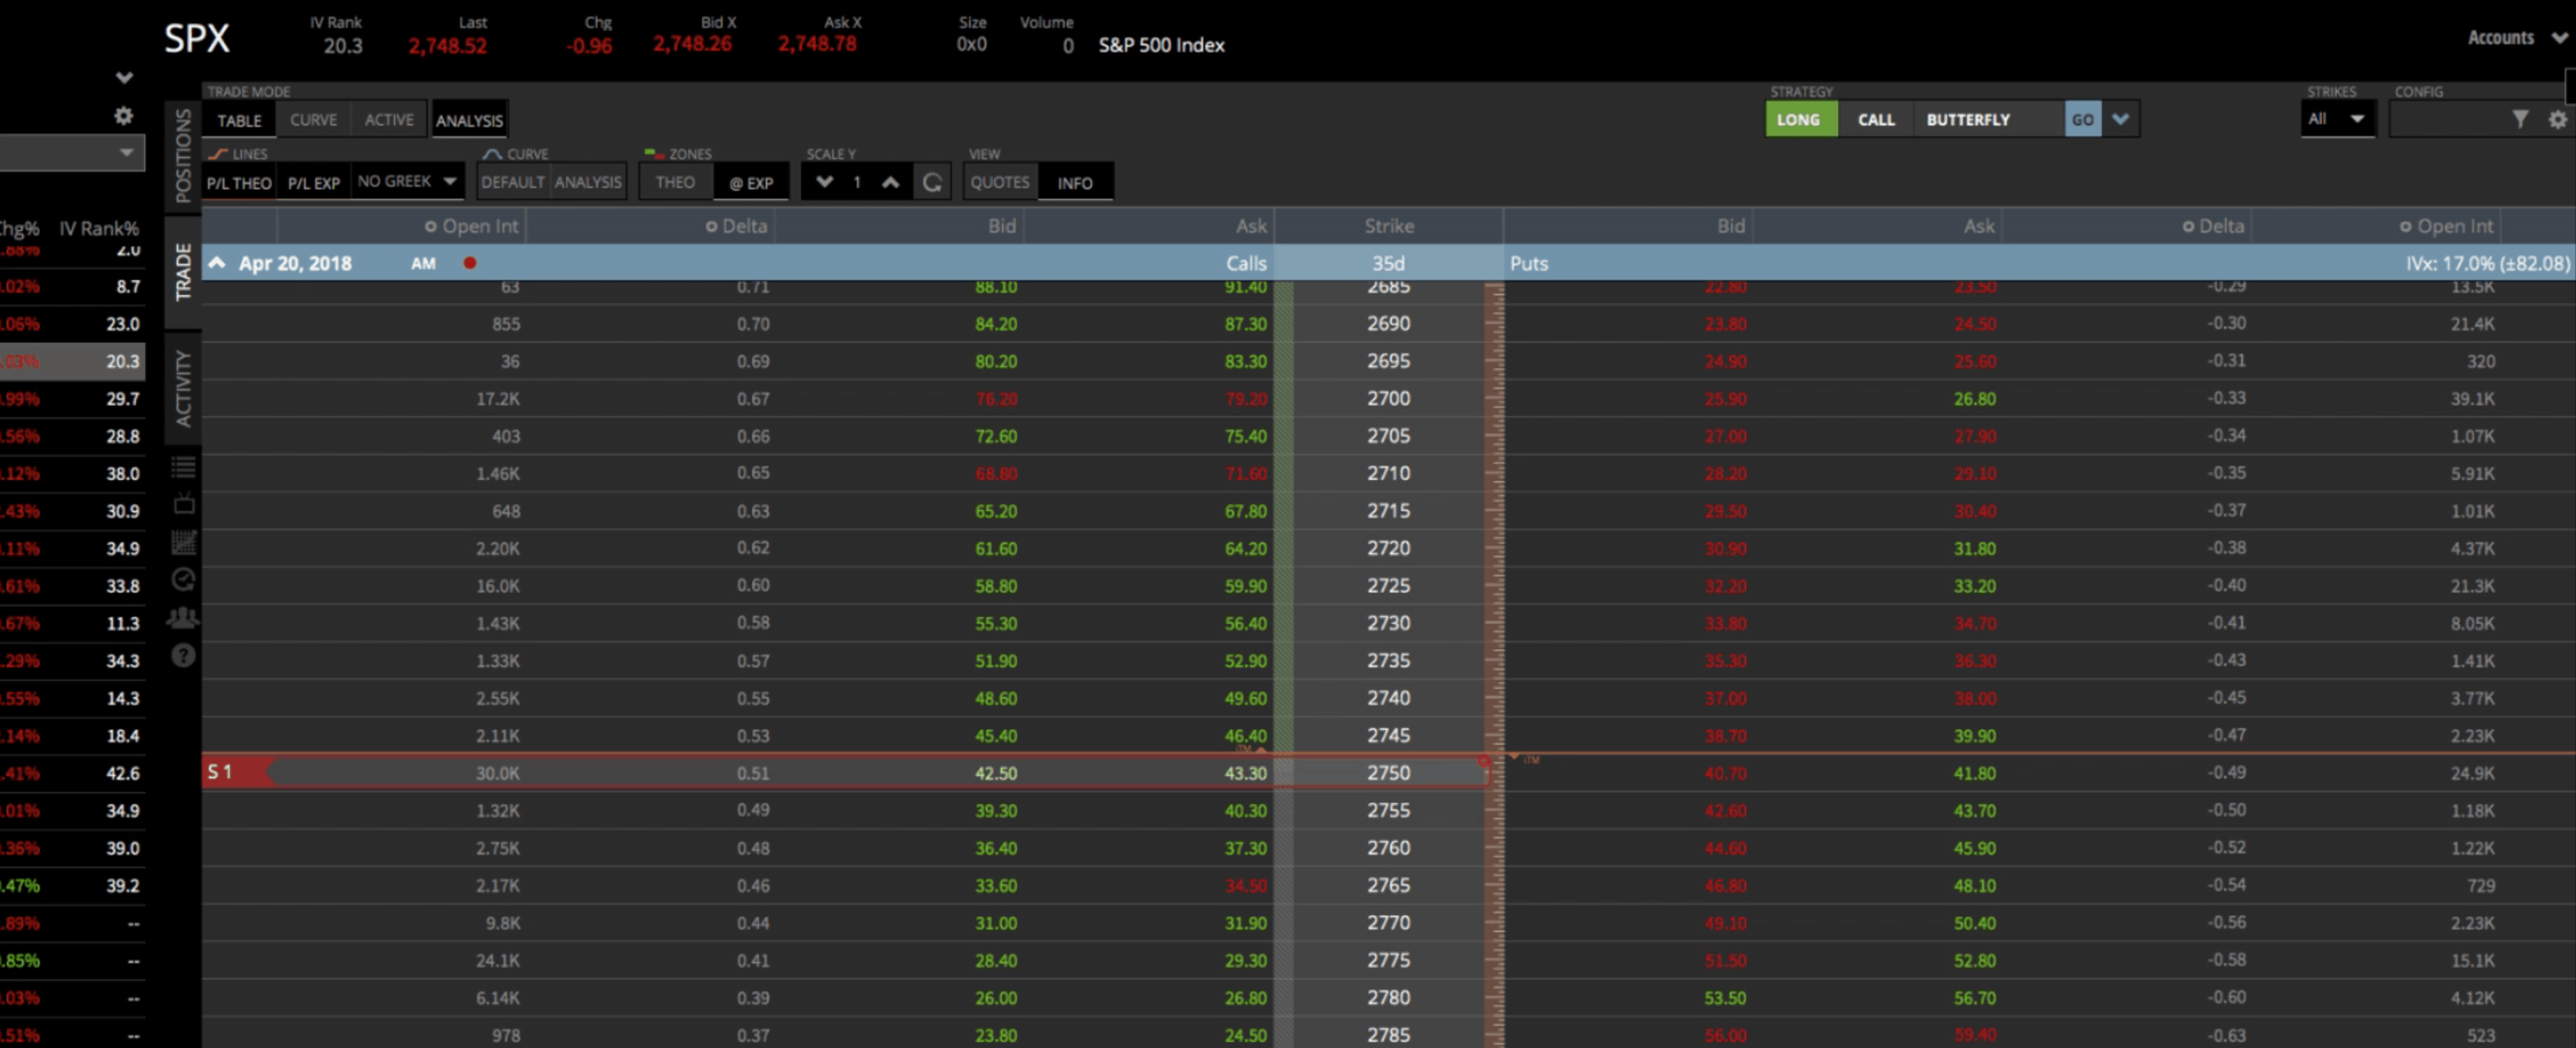Open the people group icon in sidebar
2576x1048 pixels.
(x=183, y=617)
